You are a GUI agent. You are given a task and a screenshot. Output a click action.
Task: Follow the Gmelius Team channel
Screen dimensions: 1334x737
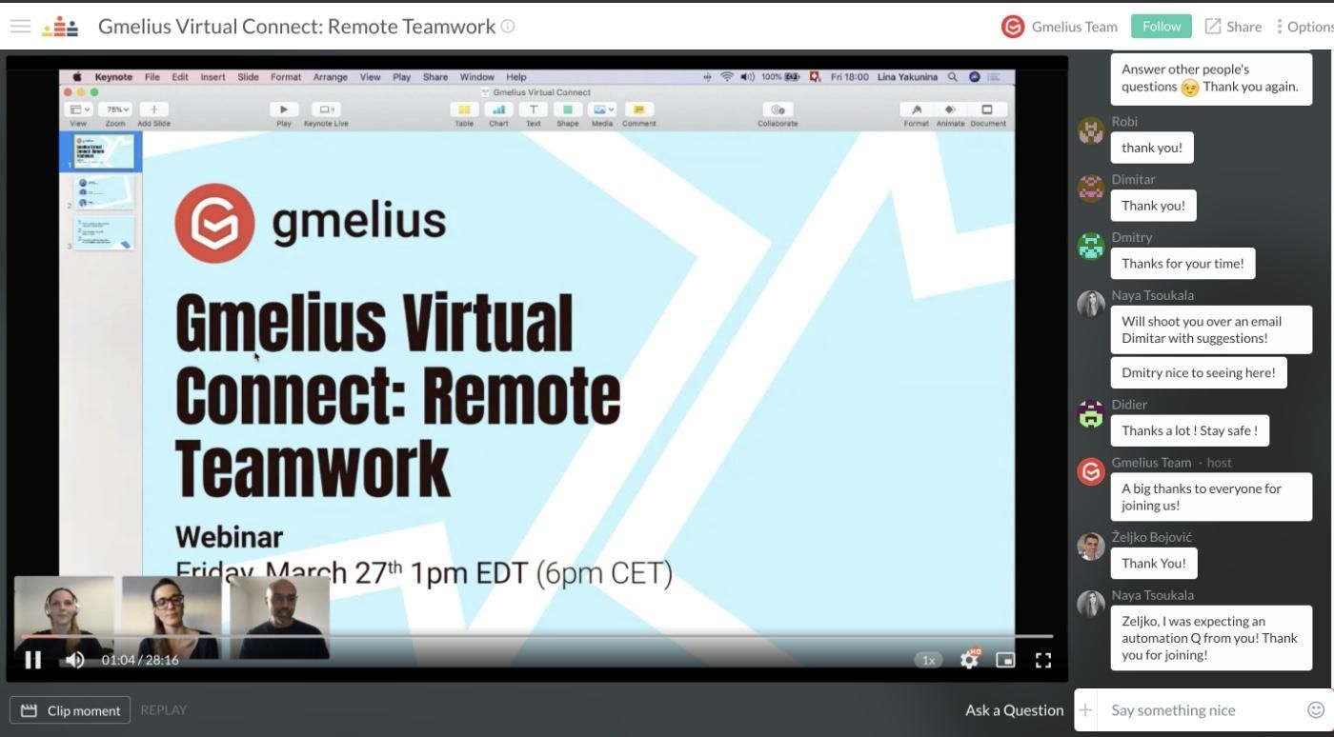pyautogui.click(x=1162, y=27)
